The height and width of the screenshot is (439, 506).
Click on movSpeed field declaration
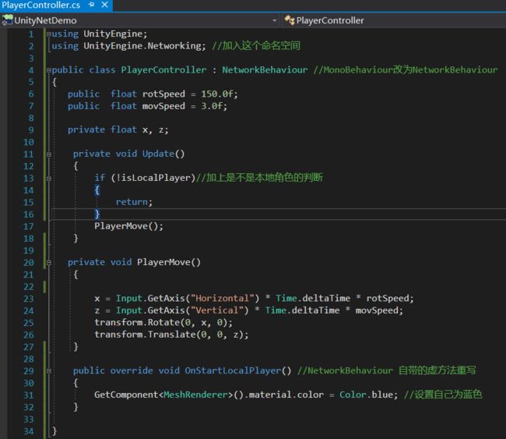(163, 106)
